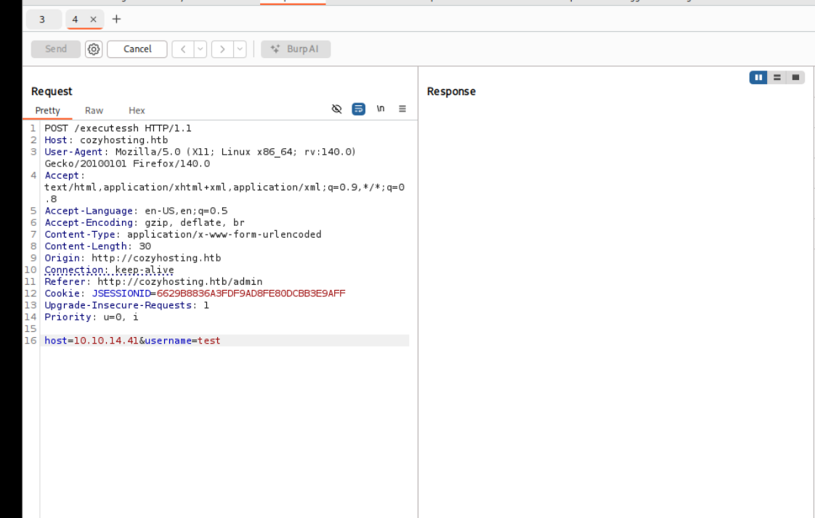Click the Cancel button

(137, 49)
